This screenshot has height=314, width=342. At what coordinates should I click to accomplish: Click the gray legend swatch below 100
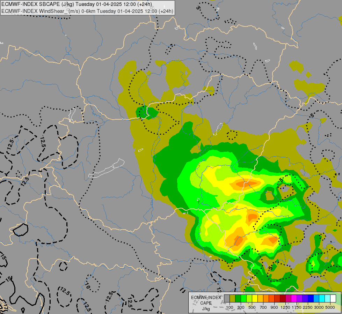[x=227, y=298]
